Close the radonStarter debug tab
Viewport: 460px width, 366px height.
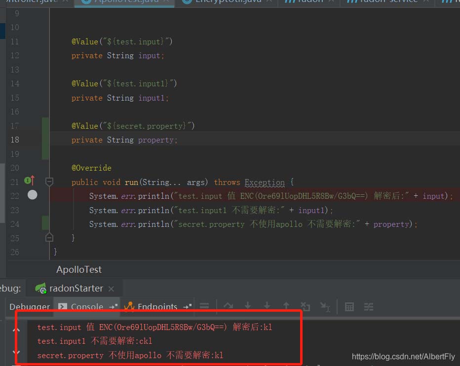pyautogui.click(x=111, y=289)
